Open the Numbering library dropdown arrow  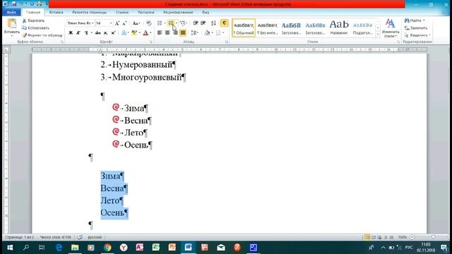coord(177,23)
